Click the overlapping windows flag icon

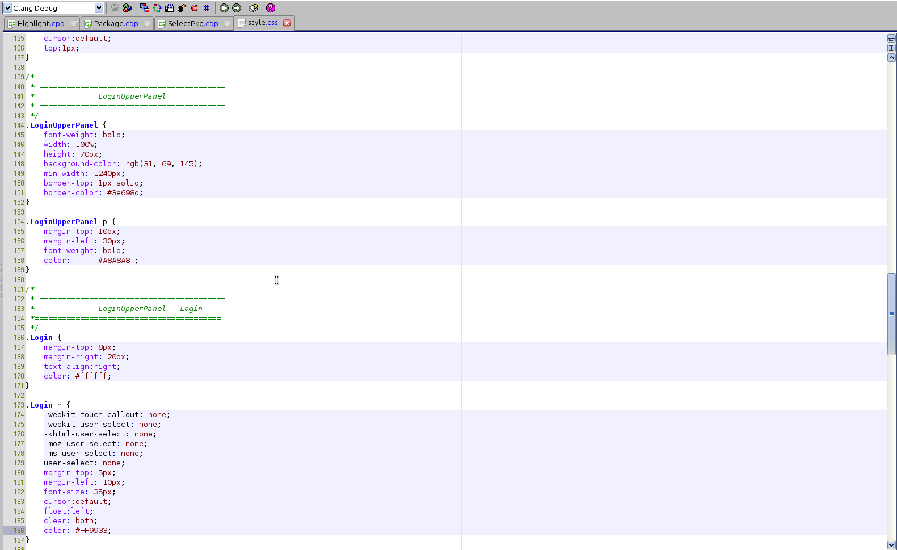[x=144, y=8]
